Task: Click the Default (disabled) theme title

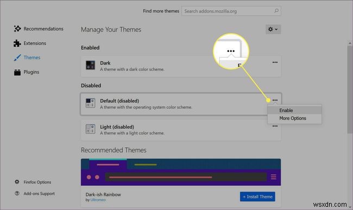Action: 119,101
